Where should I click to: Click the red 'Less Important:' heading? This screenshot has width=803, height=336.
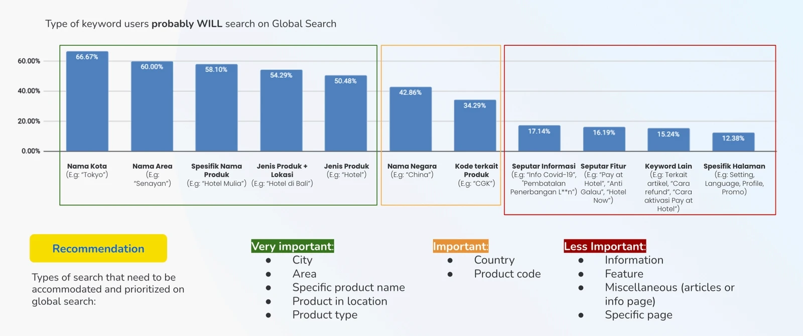(605, 246)
